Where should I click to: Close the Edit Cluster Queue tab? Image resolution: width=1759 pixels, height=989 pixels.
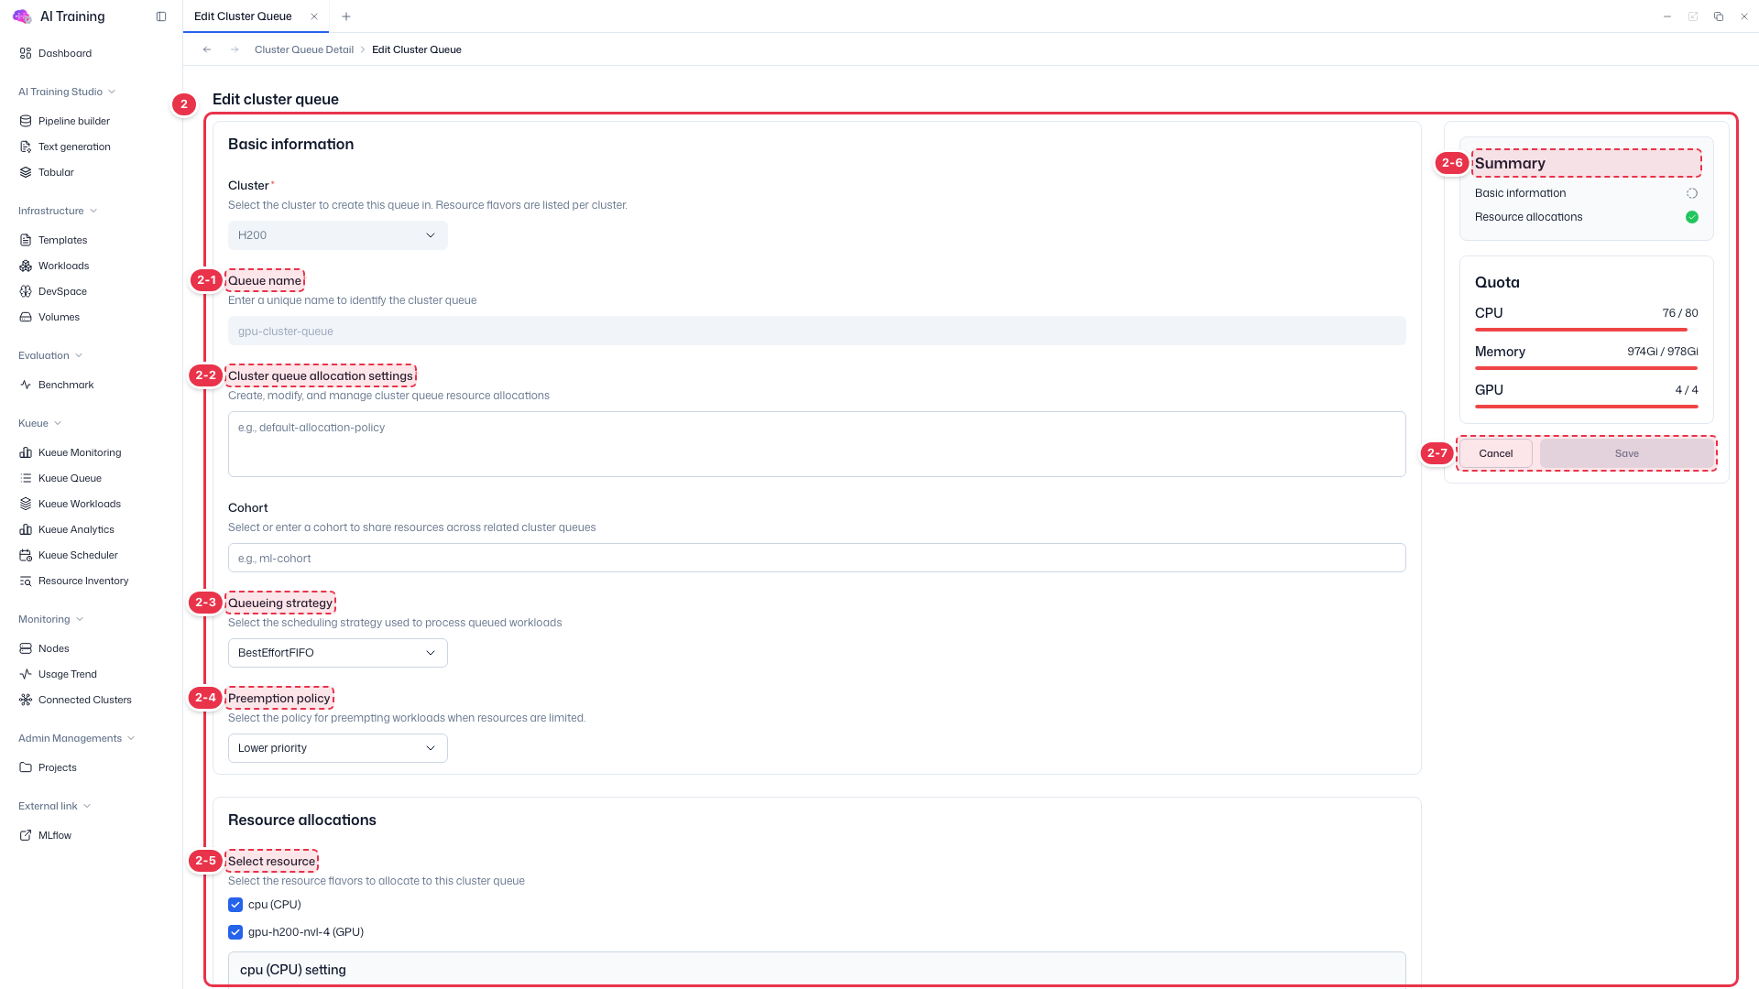pyautogui.click(x=314, y=16)
